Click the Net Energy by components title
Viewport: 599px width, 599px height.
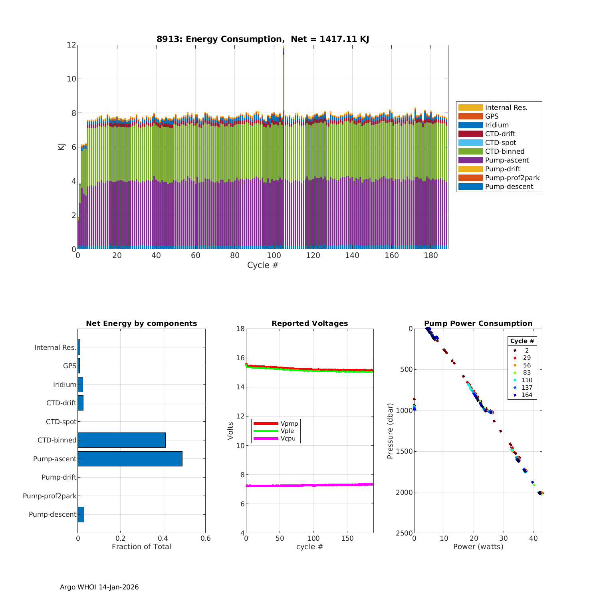click(x=141, y=323)
